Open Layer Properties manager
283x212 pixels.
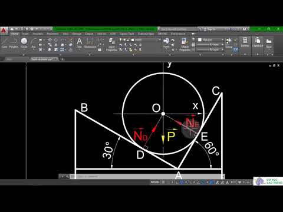click(x=111, y=45)
